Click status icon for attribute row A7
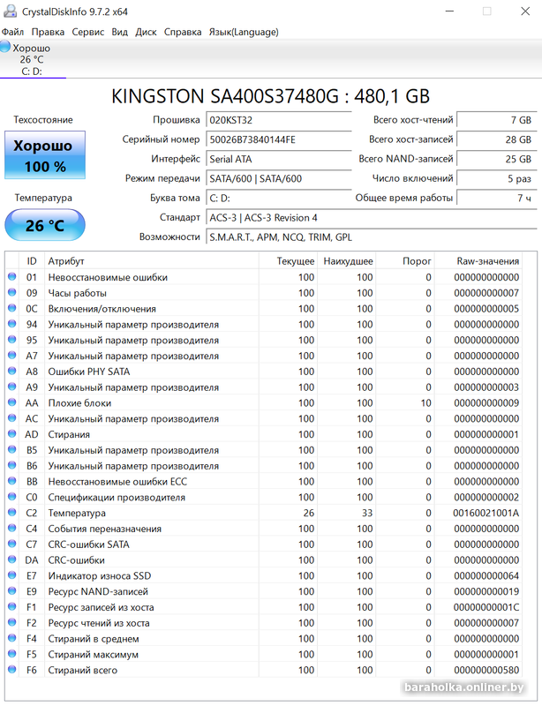542x706 pixels. pos(12,356)
